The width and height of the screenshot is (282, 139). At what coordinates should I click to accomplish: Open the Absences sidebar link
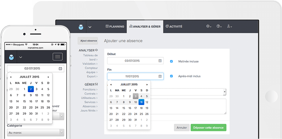[x=90, y=106]
